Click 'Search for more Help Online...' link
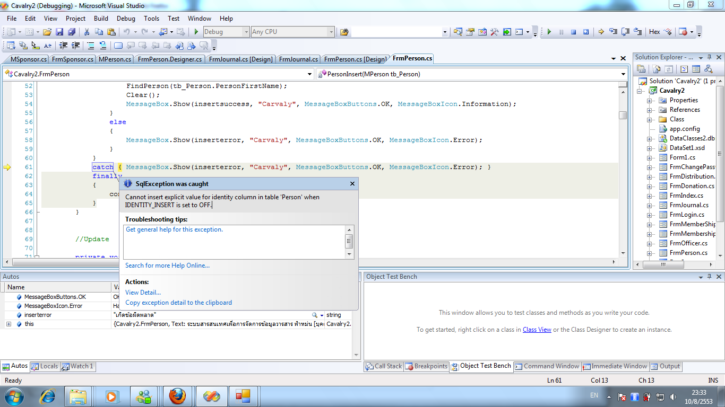This screenshot has height=407, width=725. [x=167, y=266]
